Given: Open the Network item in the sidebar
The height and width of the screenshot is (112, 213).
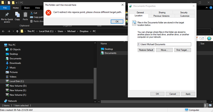Looking at the screenshot, I should point(12,101).
